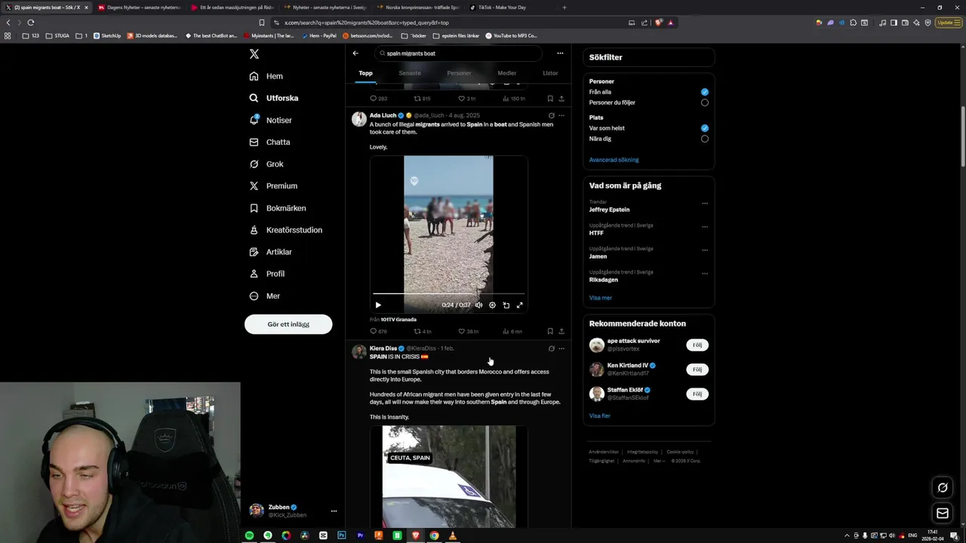Switch to the Medier tab
Screen dimensions: 966x543
pyautogui.click(x=507, y=73)
